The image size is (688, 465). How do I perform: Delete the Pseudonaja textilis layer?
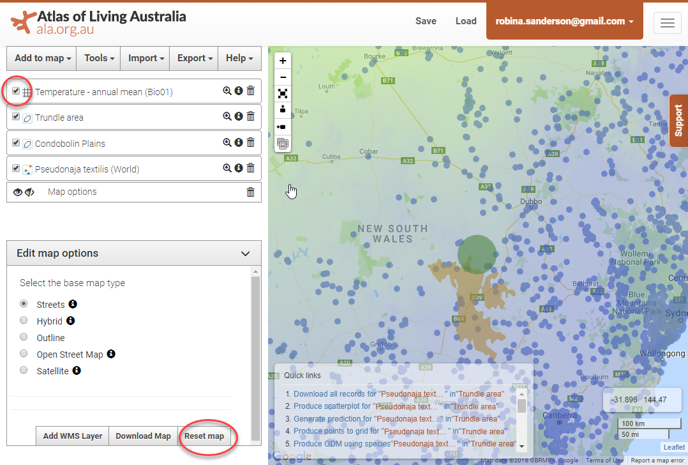pyautogui.click(x=251, y=168)
